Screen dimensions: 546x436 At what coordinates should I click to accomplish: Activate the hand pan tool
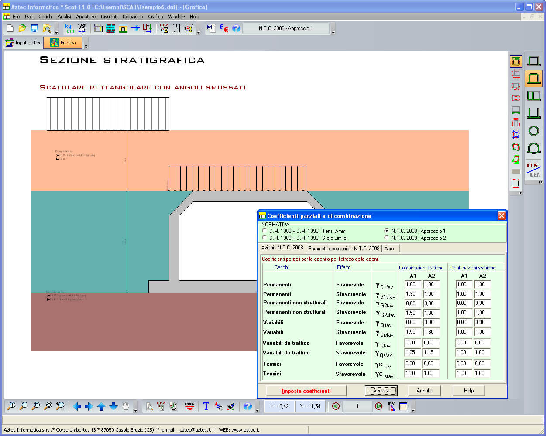(x=126, y=406)
